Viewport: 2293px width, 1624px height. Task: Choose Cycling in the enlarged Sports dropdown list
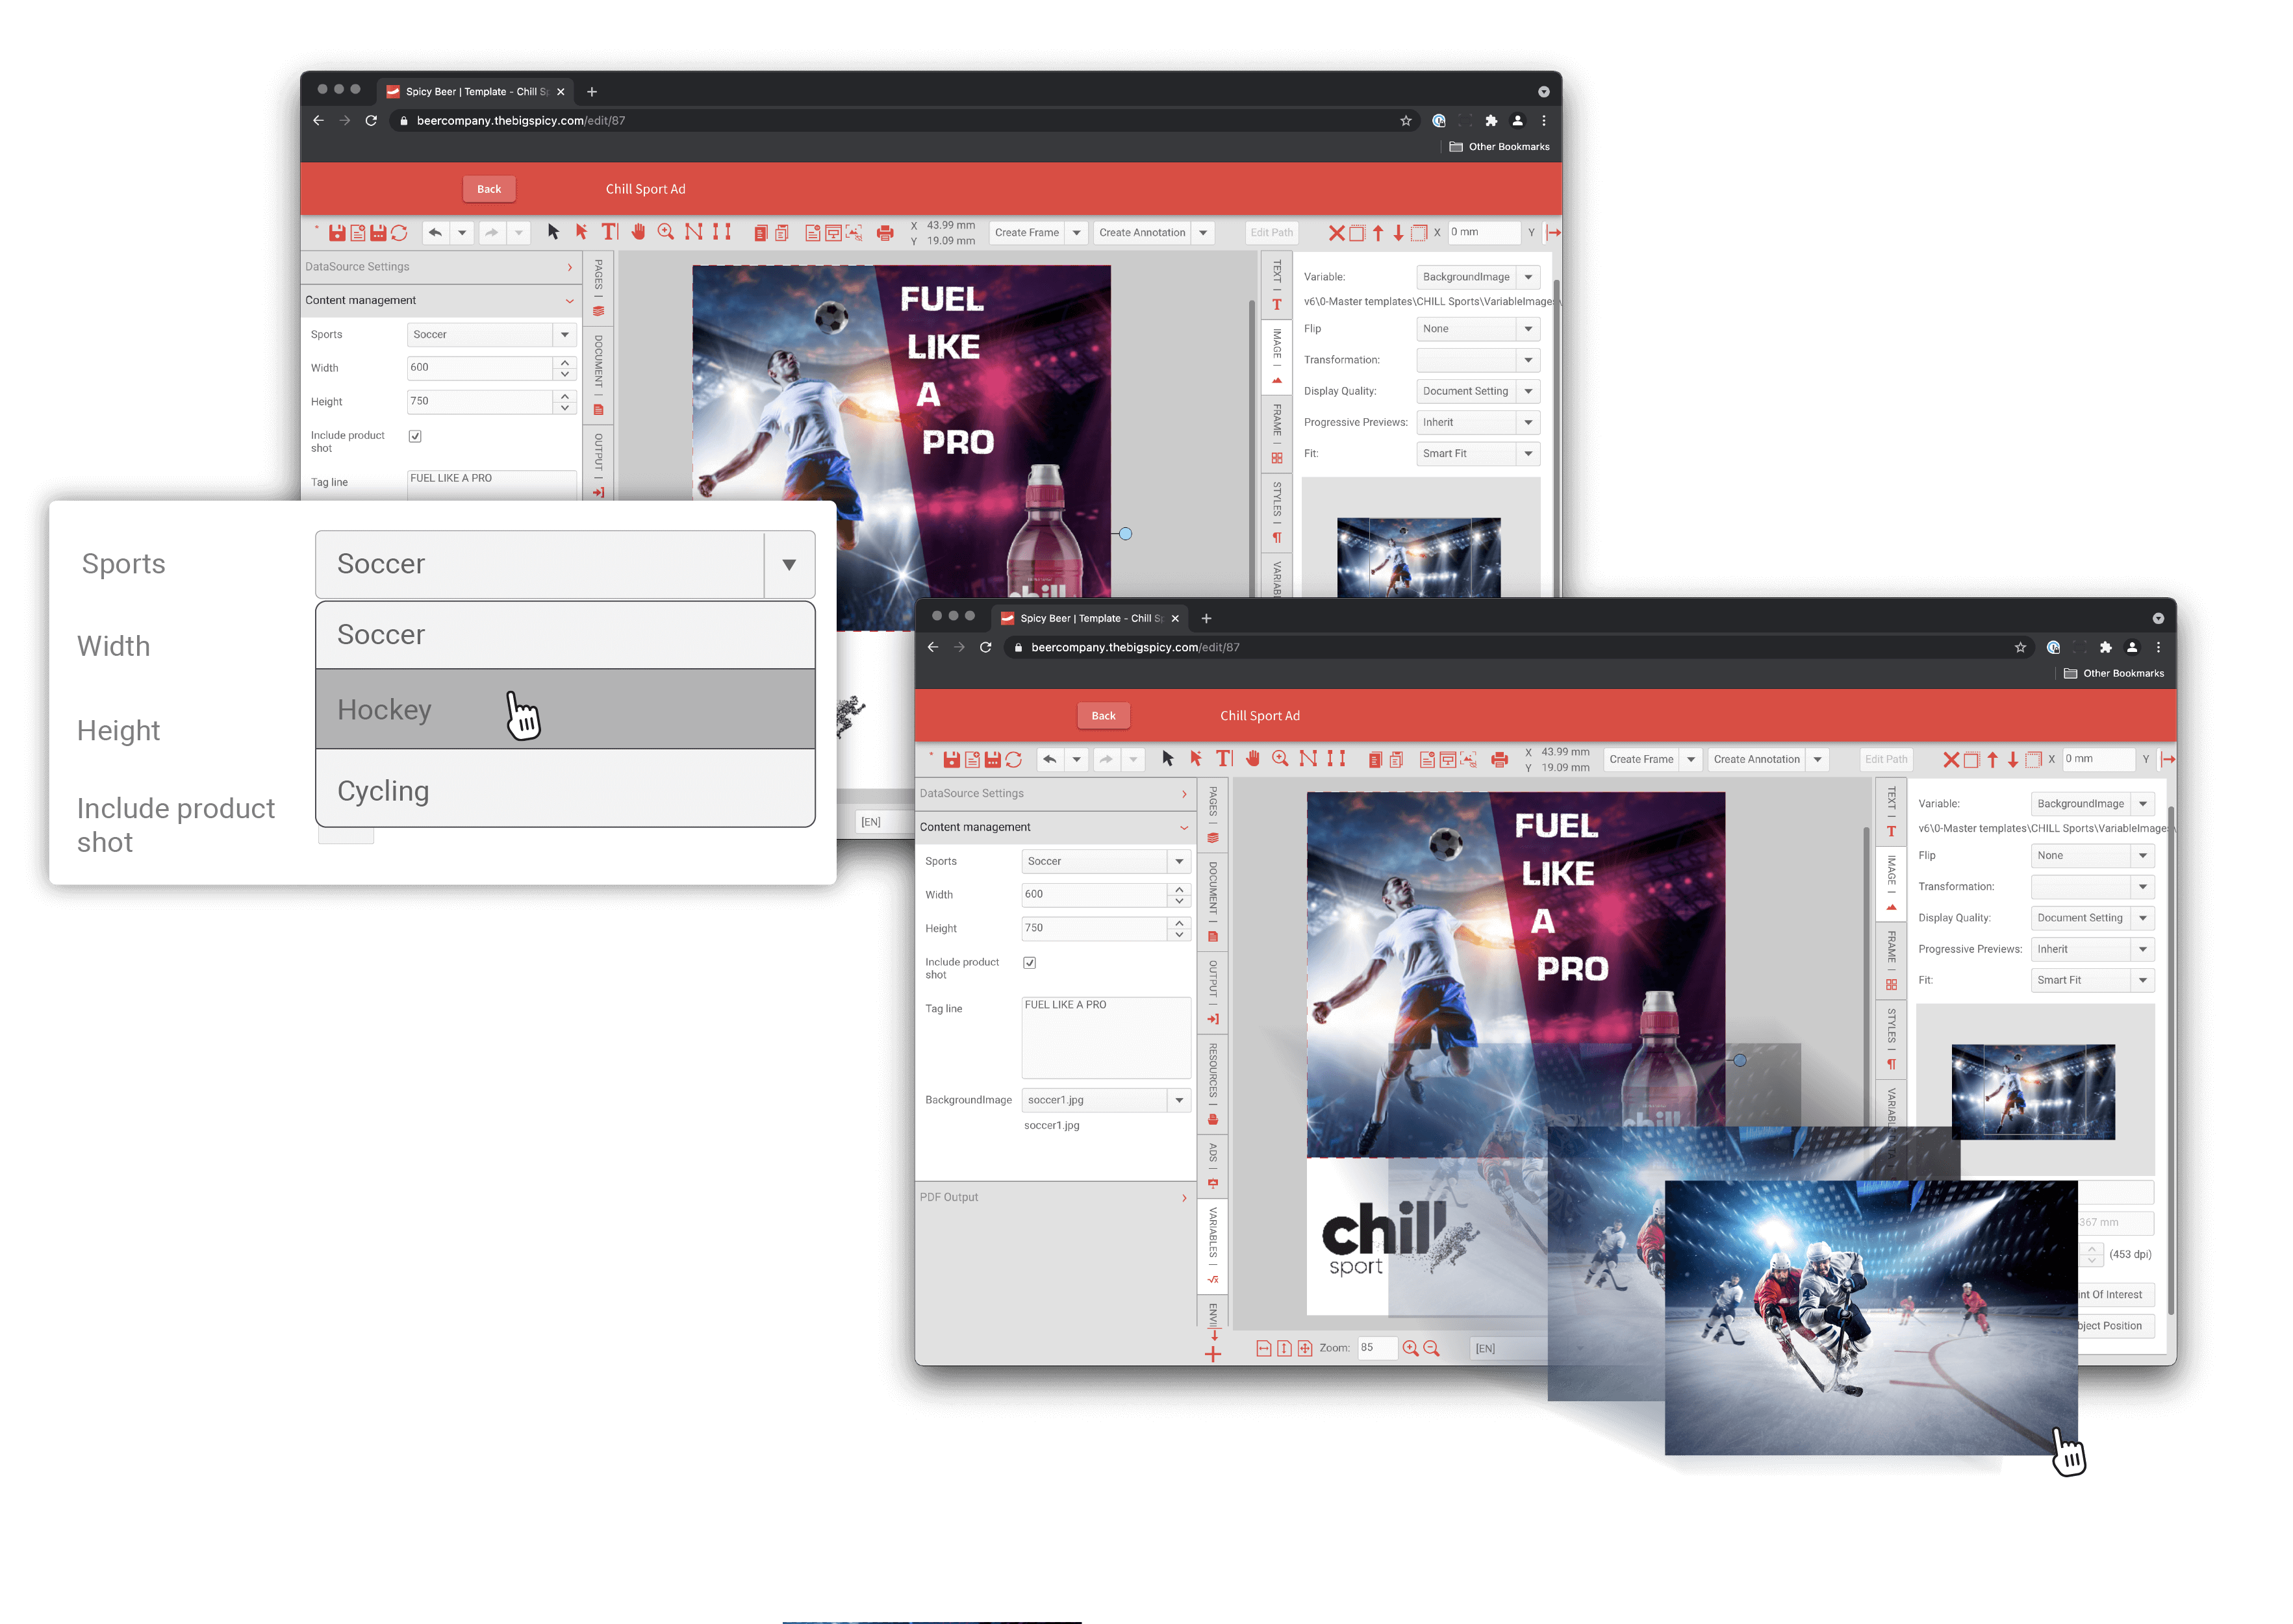coord(565,789)
